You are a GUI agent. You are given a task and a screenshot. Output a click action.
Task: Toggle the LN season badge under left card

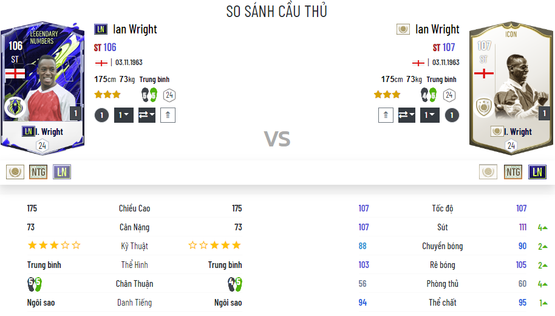pyautogui.click(x=62, y=172)
